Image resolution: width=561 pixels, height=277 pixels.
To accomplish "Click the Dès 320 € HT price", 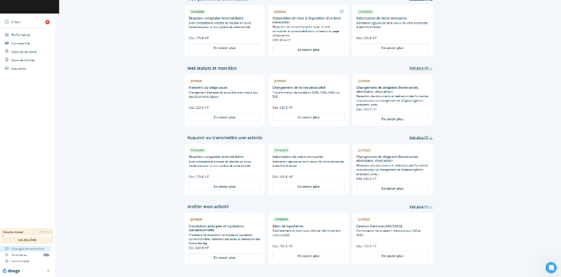I will pos(199,107).
